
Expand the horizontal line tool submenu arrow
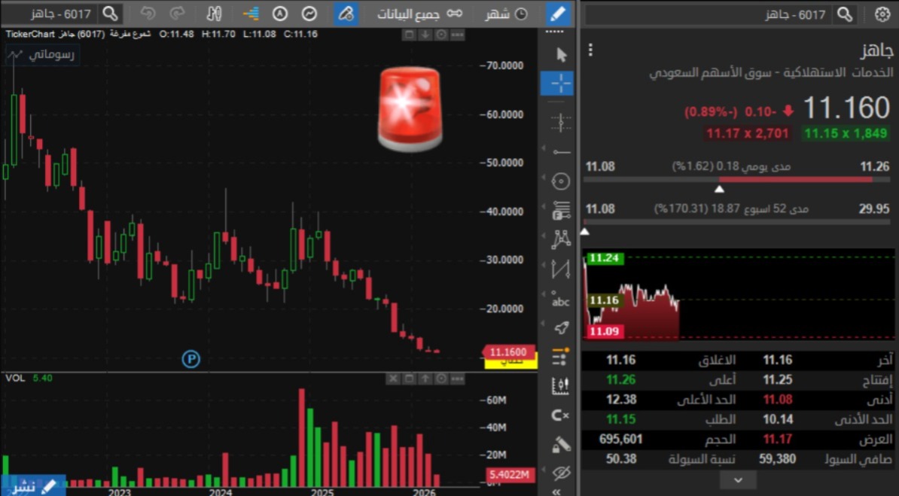544,149
